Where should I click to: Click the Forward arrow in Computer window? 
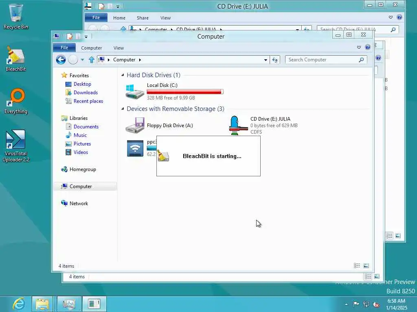click(73, 60)
